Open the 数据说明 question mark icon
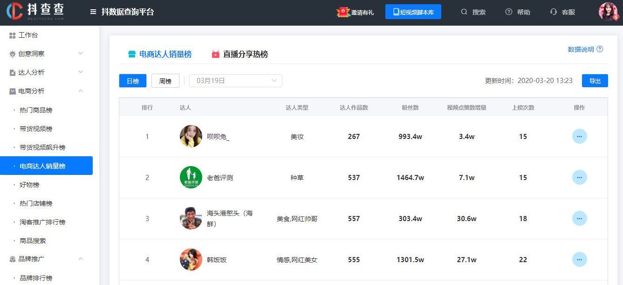 pos(600,49)
